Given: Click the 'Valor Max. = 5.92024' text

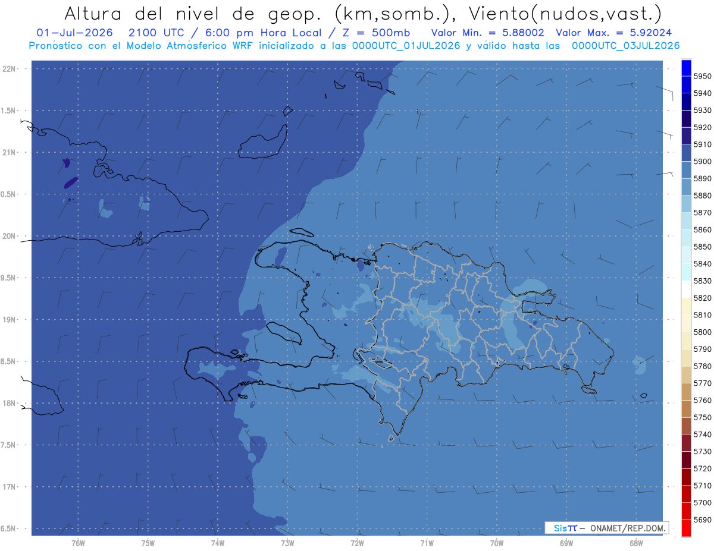Looking at the screenshot, I should (615, 33).
